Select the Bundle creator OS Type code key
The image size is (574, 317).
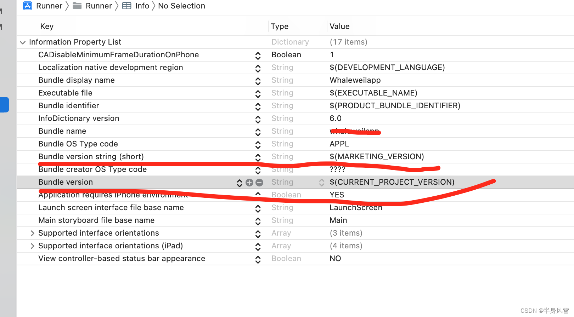coord(92,169)
